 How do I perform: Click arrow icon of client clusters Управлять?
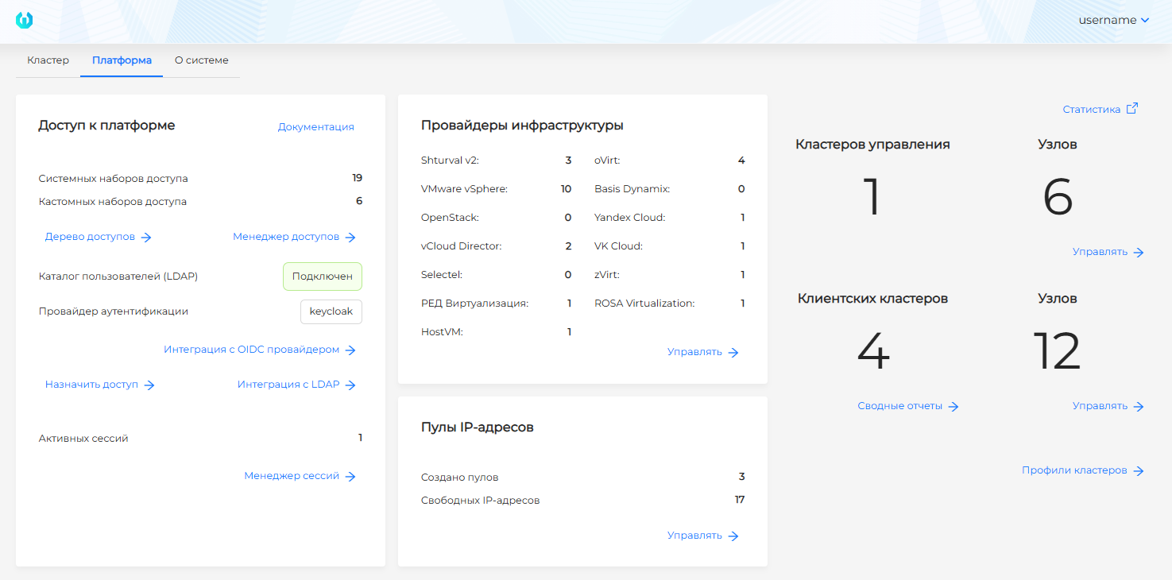point(1139,407)
